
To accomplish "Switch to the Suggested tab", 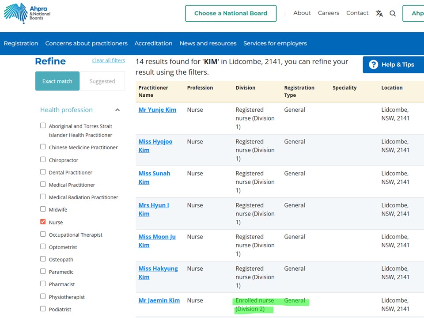I will tap(102, 81).
